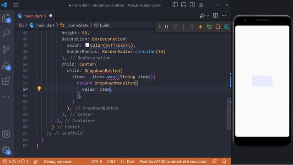Open editor More Actions menu
The image size is (293, 165).
pos(224,16)
